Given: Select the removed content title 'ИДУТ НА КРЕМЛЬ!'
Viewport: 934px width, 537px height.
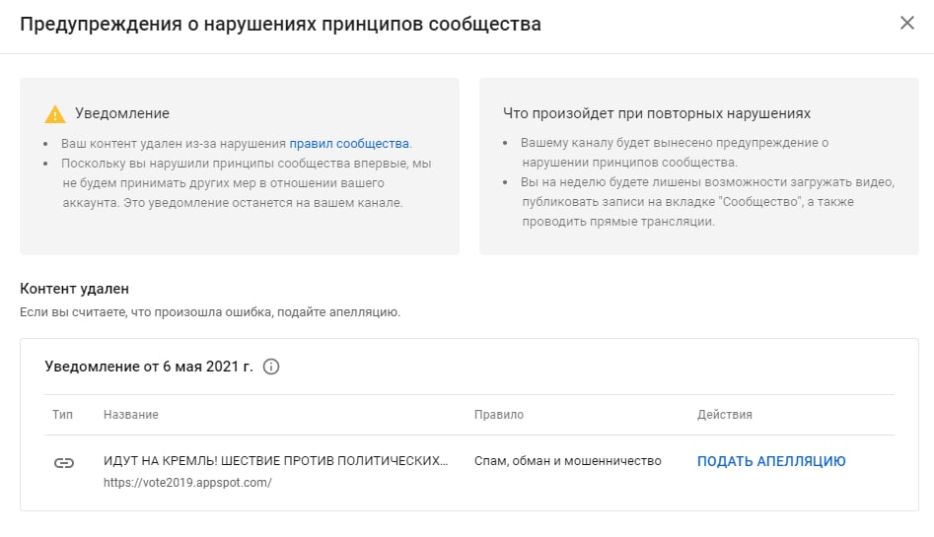Looking at the screenshot, I should point(276,461).
